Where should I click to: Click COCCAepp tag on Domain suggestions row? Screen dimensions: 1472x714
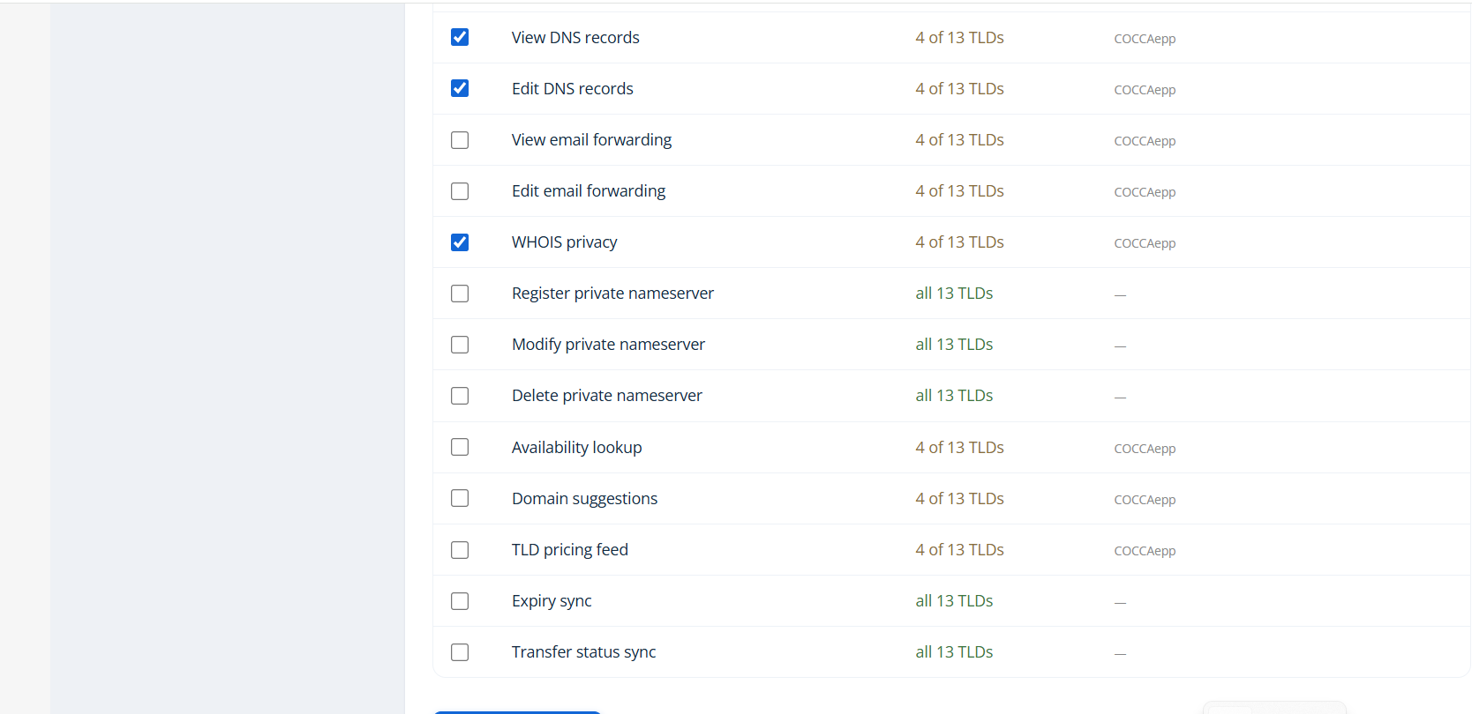(x=1145, y=500)
